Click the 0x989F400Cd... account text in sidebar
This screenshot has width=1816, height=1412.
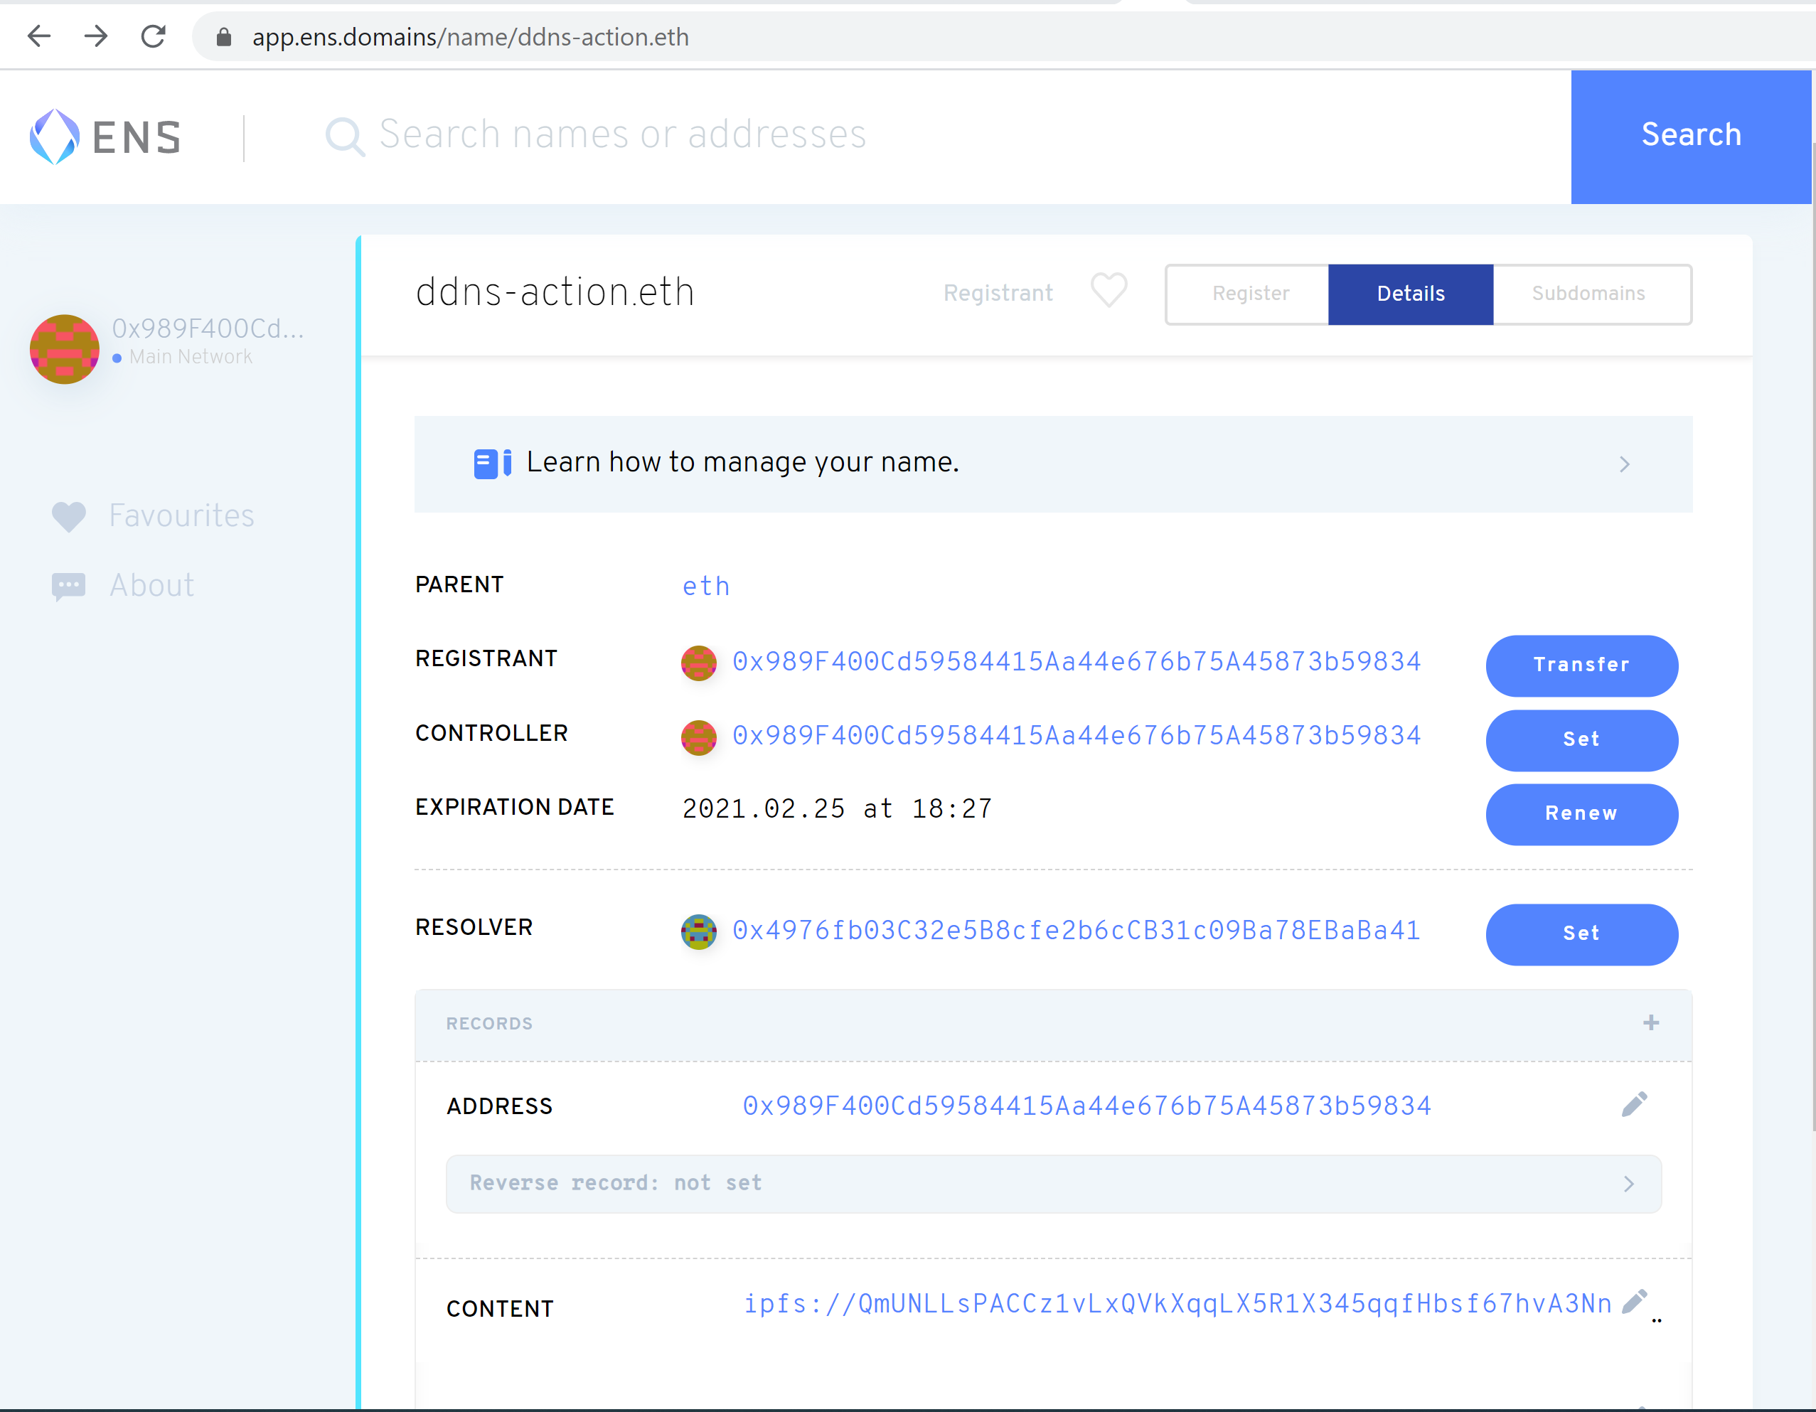click(x=208, y=329)
